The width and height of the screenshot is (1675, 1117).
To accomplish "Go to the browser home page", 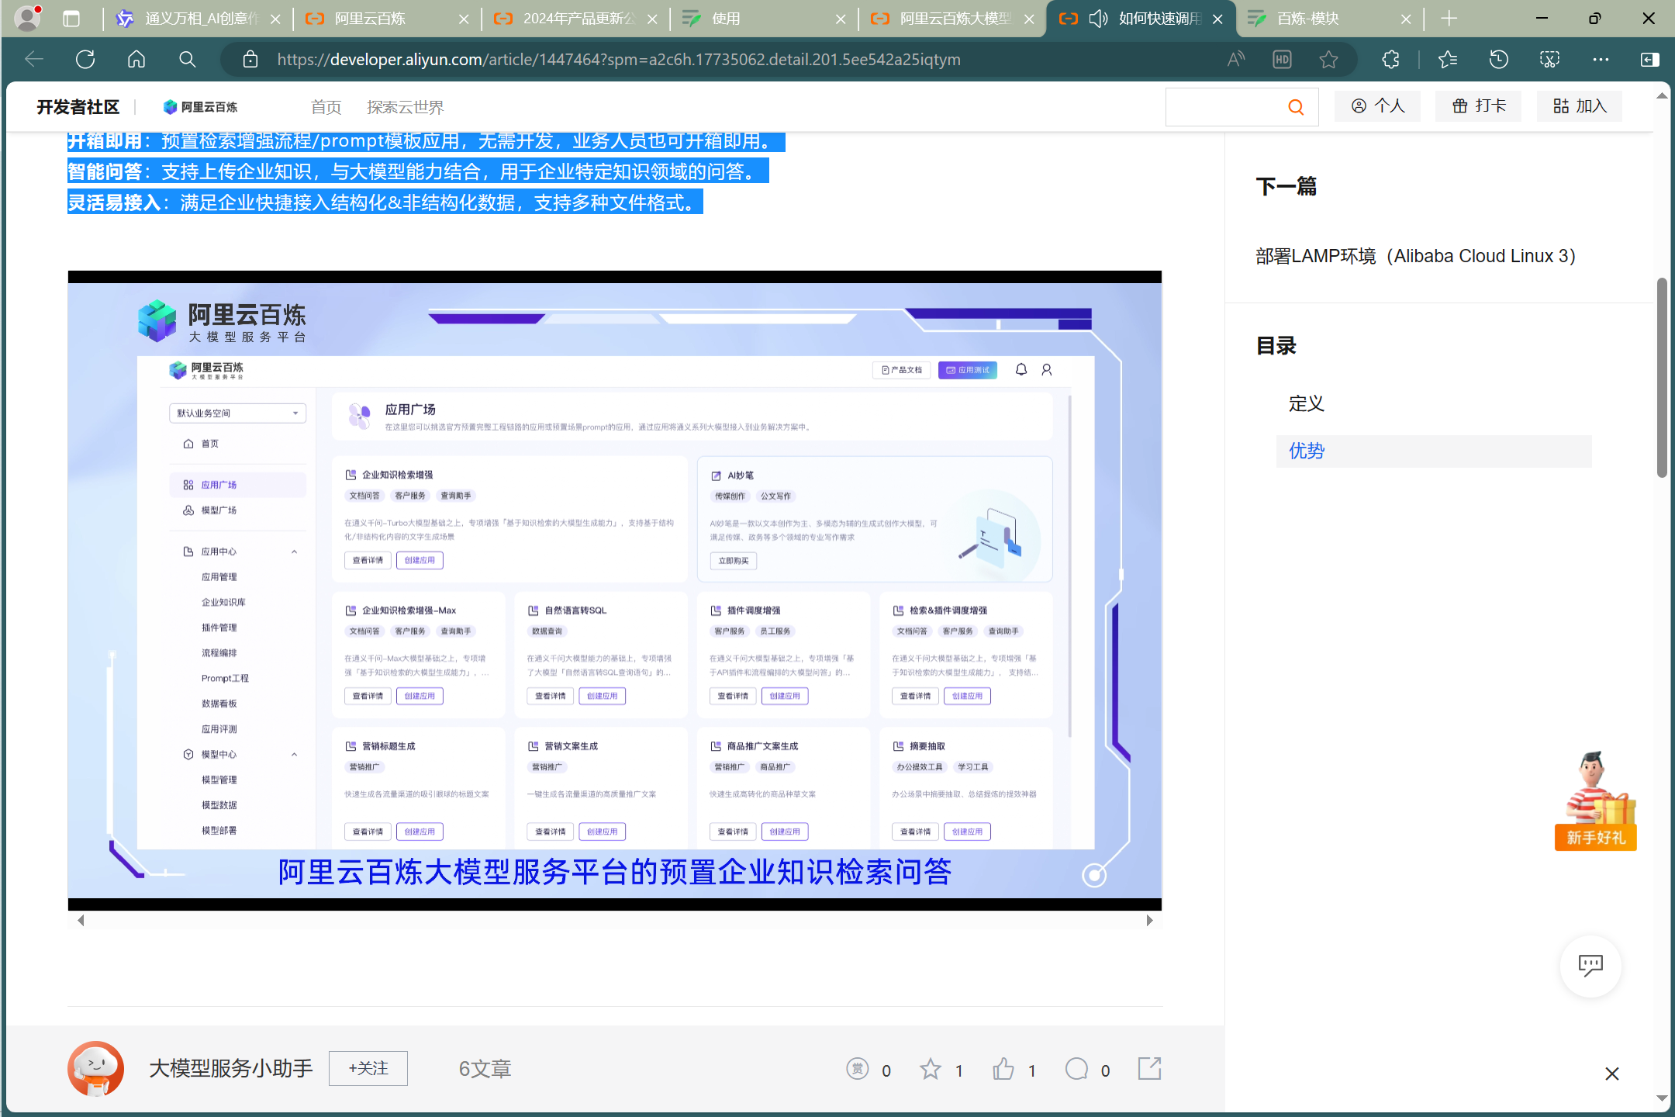I will tap(136, 59).
